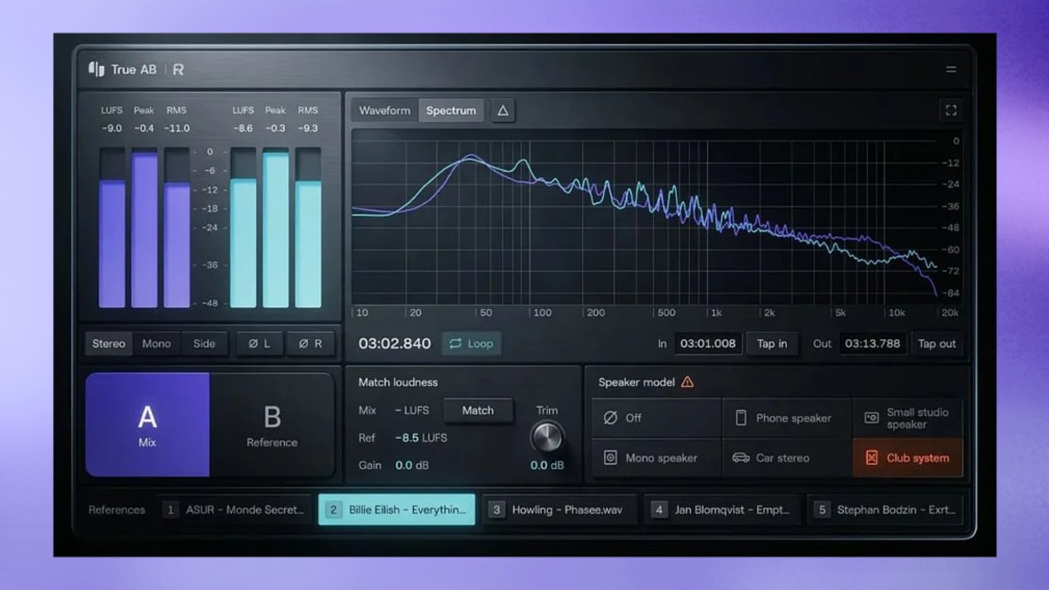The width and height of the screenshot is (1049, 590).
Task: Pick the Car stereo speaker model
Action: point(788,458)
